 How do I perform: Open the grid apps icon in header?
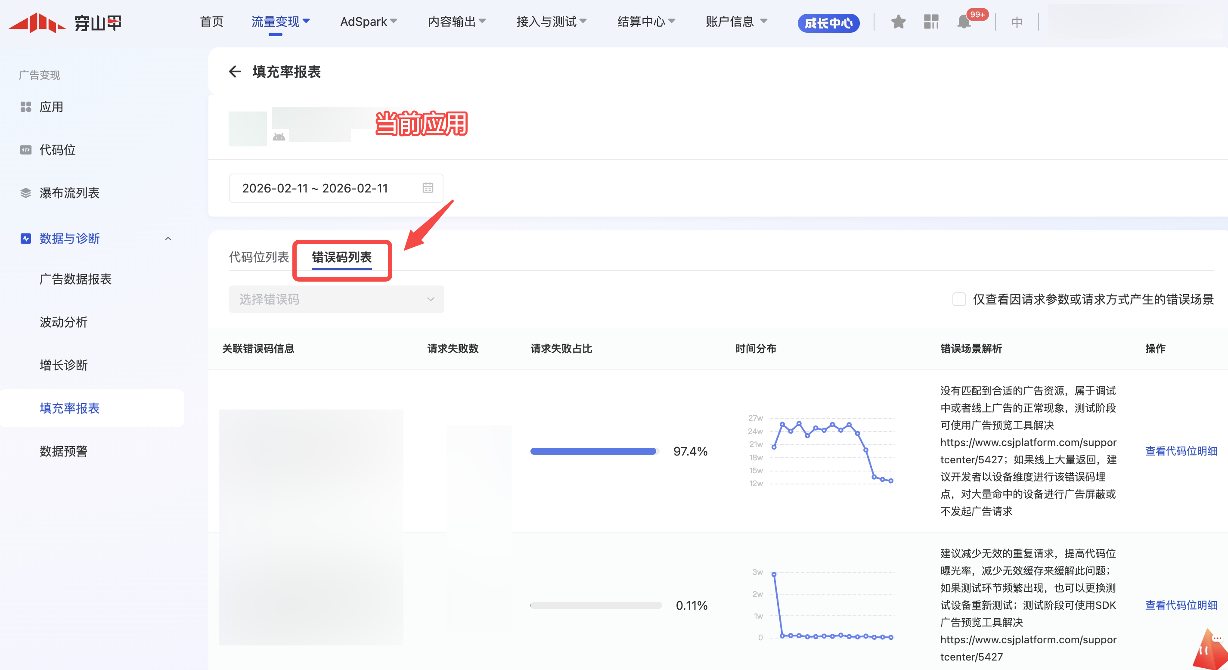[930, 22]
